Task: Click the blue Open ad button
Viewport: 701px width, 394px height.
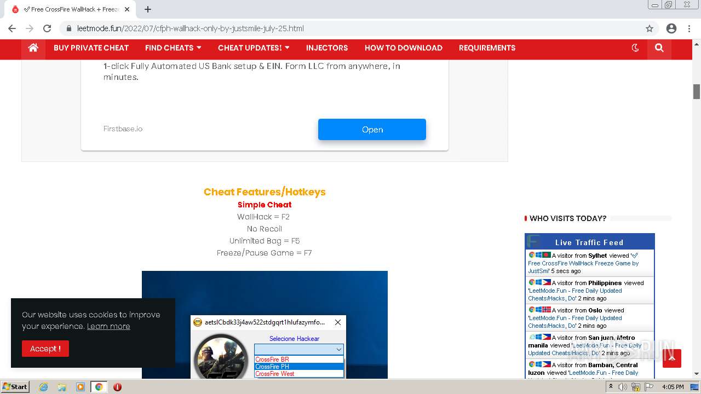Action: (x=372, y=129)
